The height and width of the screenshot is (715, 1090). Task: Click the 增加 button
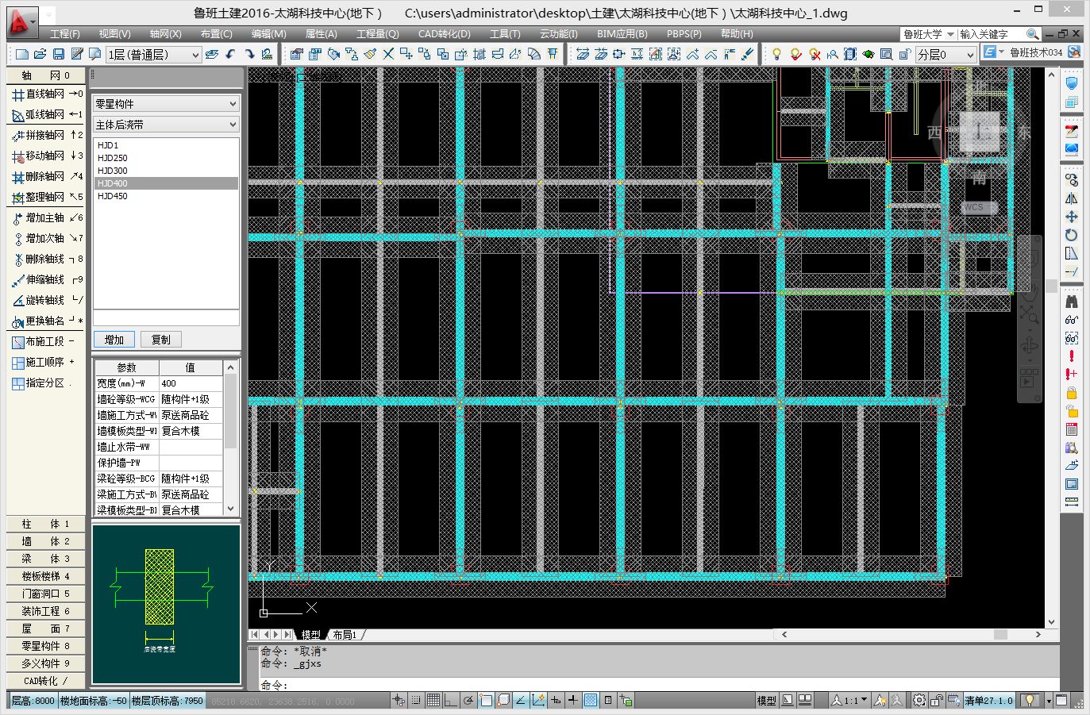(114, 340)
